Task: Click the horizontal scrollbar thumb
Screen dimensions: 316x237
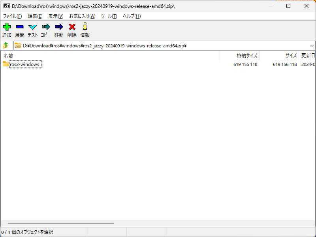Action: point(61,223)
